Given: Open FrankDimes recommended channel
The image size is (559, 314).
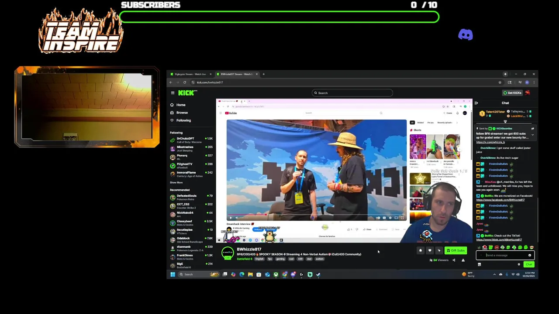Looking at the screenshot, I should [x=191, y=256].
